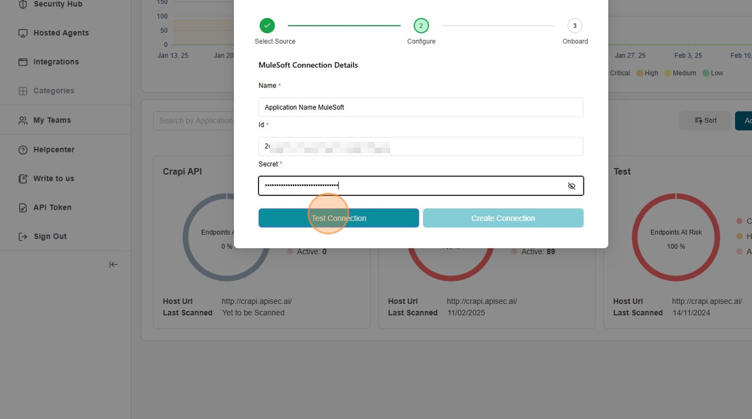Toggle Secret field visibility eye icon
Screen dimensions: 752x419
click(571, 186)
